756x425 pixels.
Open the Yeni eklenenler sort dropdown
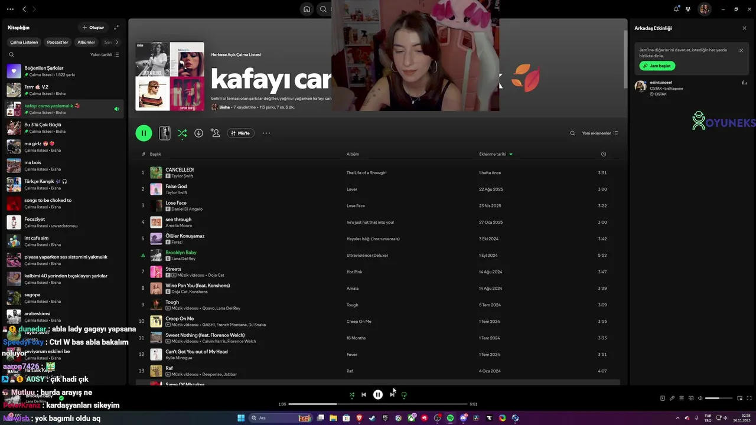600,133
